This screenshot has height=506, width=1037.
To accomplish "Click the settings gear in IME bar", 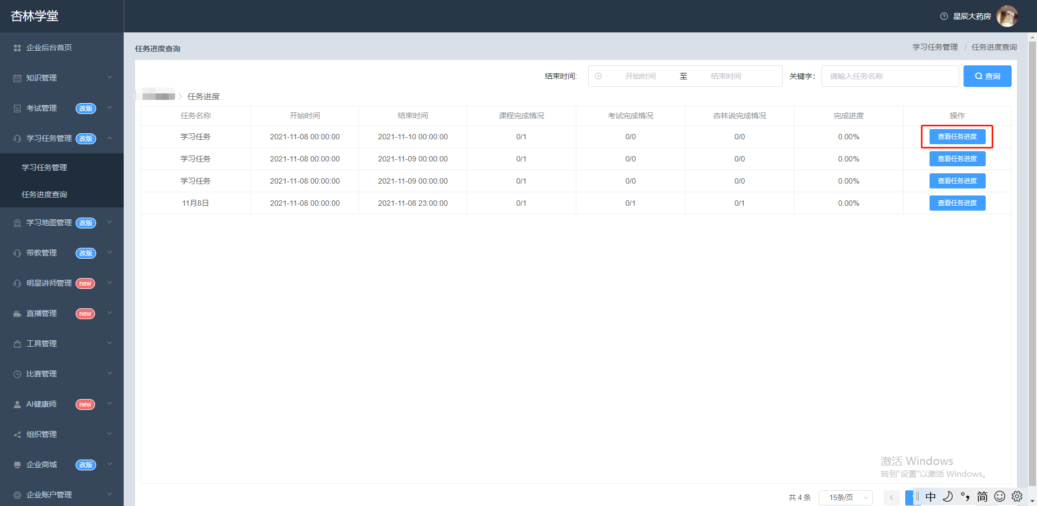I will click(1017, 496).
